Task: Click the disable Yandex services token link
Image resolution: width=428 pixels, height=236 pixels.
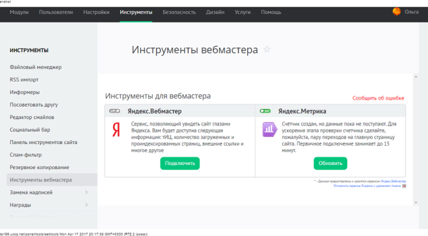Action: pyautogui.click(x=367, y=186)
